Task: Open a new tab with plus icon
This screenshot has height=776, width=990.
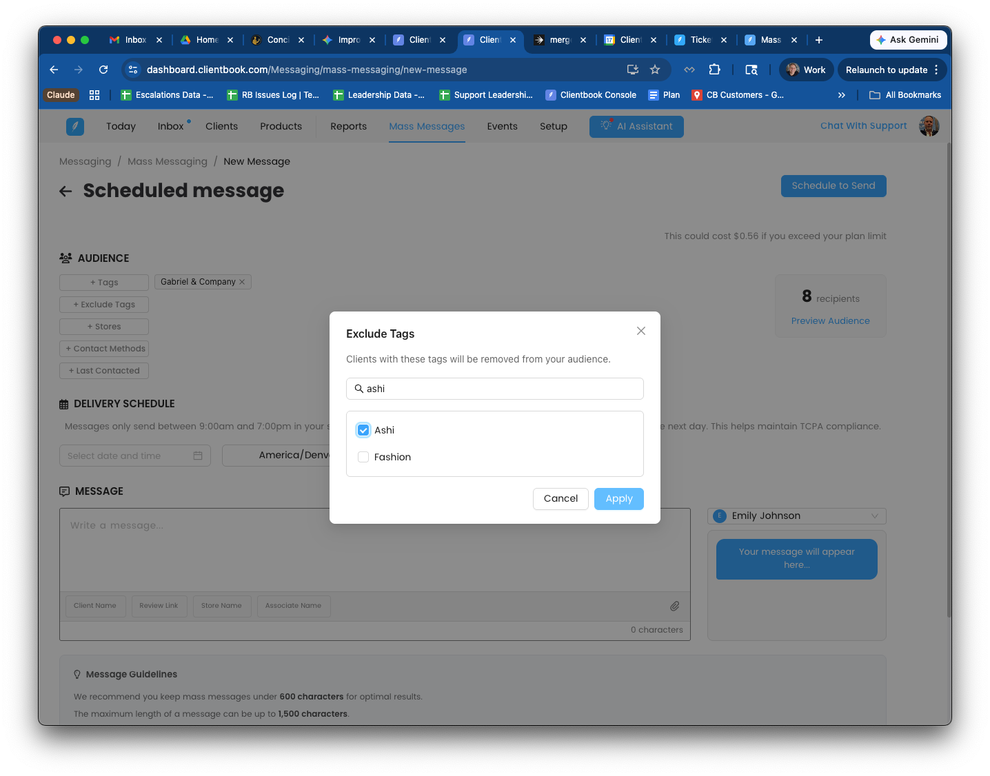Action: pyautogui.click(x=819, y=40)
